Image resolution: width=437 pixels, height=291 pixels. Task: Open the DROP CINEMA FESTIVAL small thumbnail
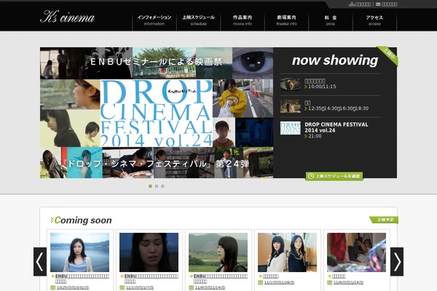[x=291, y=128]
